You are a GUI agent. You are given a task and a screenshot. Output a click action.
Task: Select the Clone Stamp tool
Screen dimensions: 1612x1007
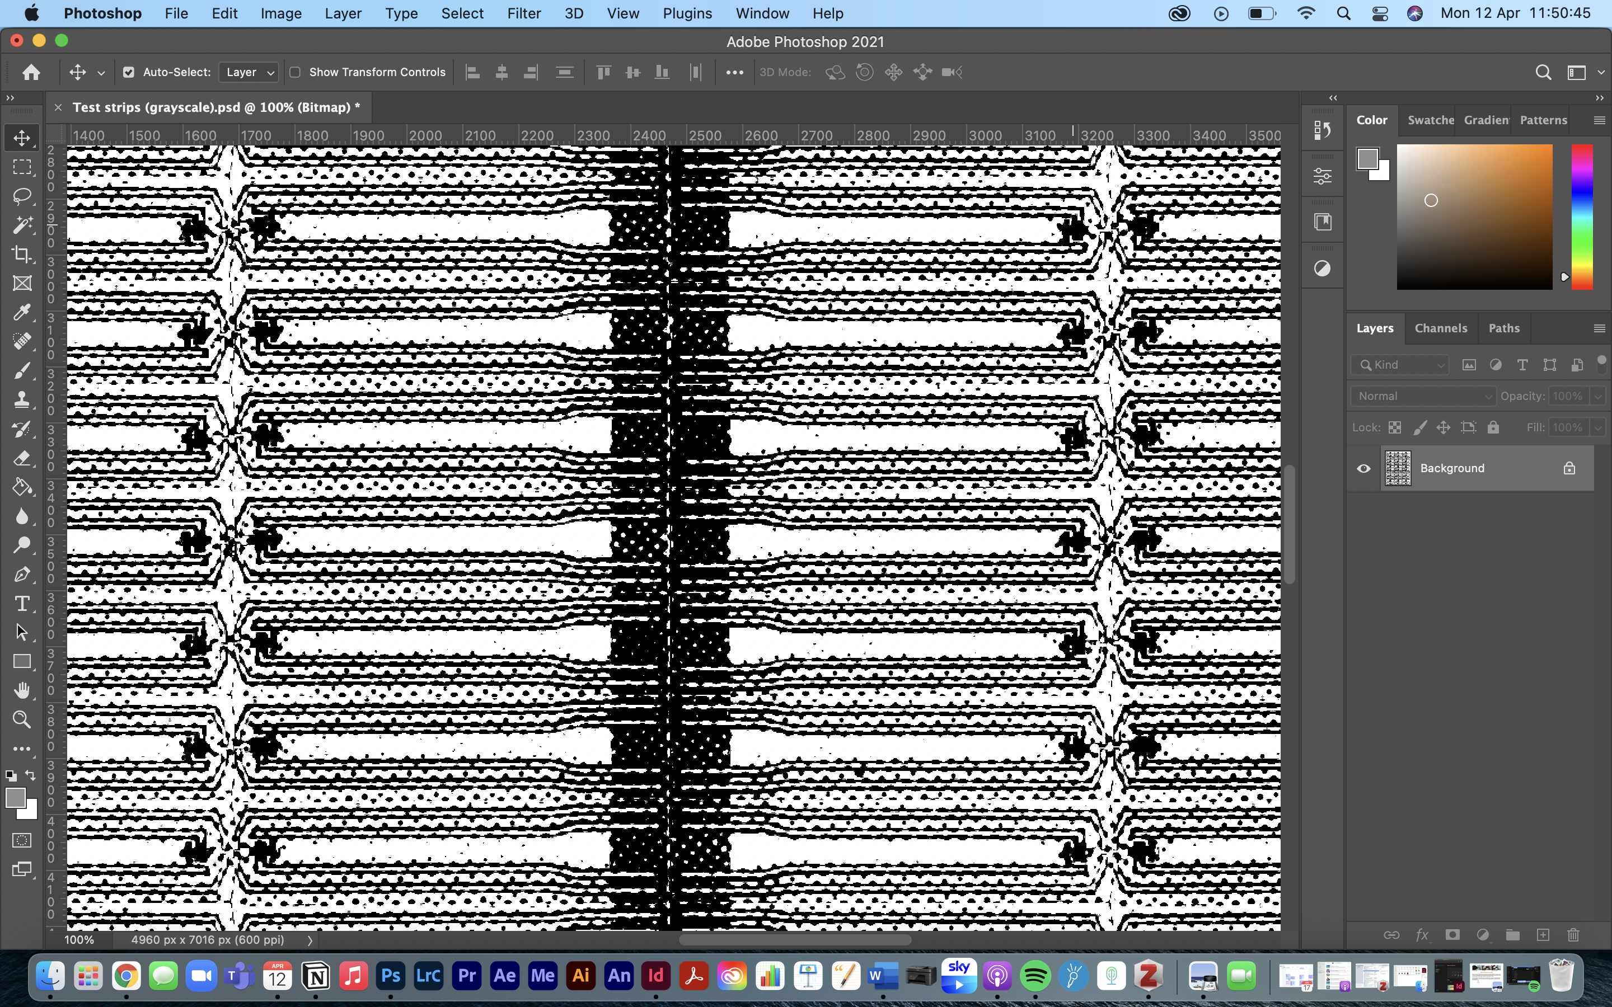[x=22, y=399]
